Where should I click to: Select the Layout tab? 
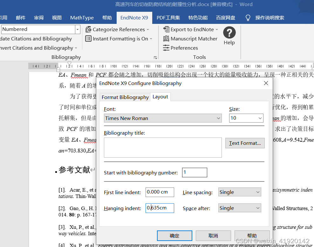click(x=160, y=97)
